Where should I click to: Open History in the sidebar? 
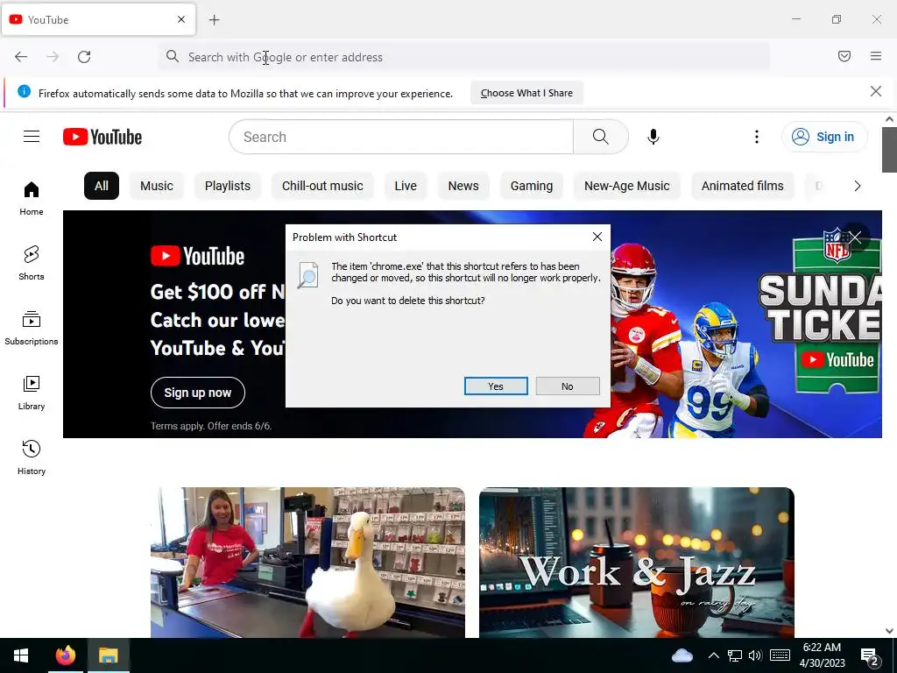(x=32, y=457)
